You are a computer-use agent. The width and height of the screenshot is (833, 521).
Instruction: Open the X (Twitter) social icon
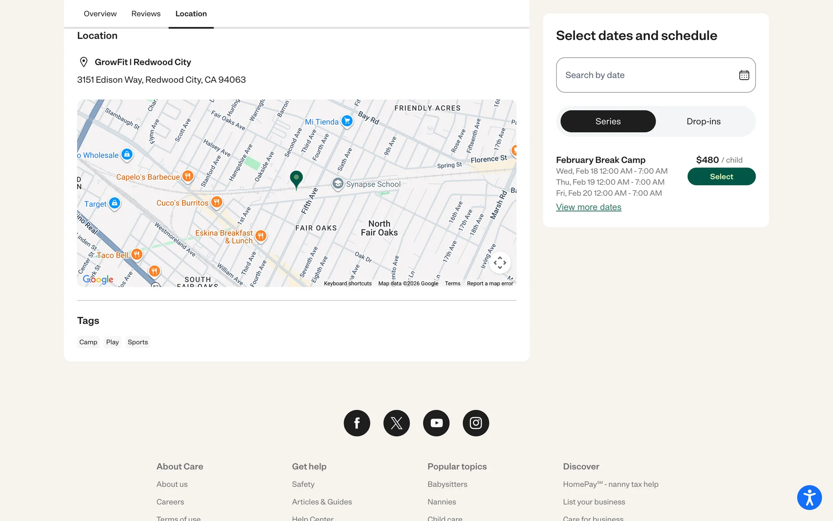coord(397,423)
